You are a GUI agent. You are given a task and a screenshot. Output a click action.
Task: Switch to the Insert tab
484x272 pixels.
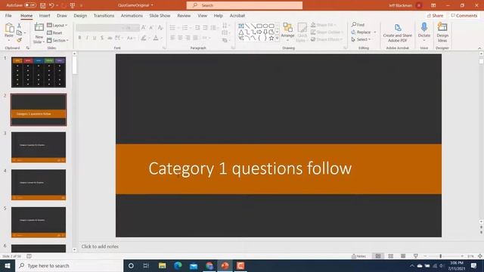tap(45, 15)
